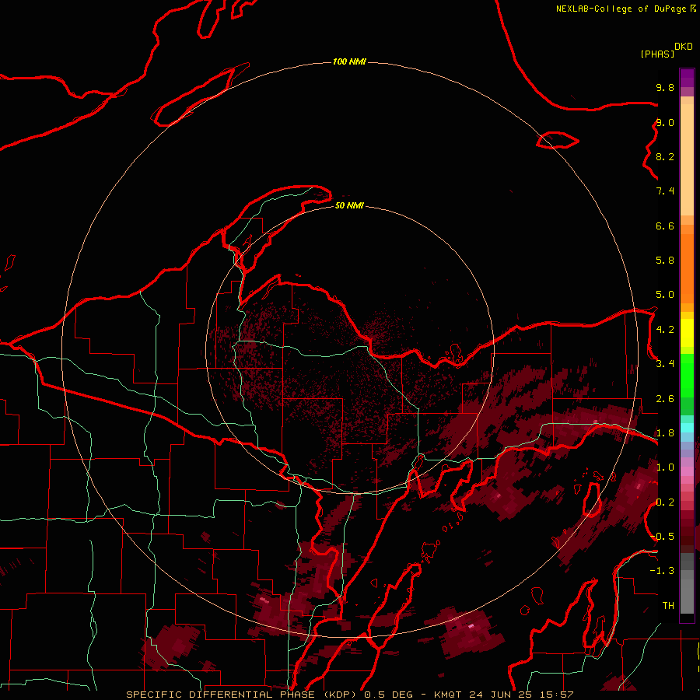This screenshot has height=700, width=700.
Task: Click the 100 NMI range ring label
Action: click(x=349, y=61)
